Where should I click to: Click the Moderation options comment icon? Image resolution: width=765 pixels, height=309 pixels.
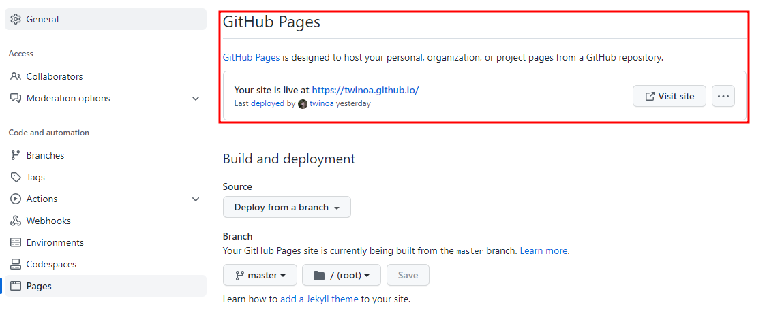click(16, 98)
